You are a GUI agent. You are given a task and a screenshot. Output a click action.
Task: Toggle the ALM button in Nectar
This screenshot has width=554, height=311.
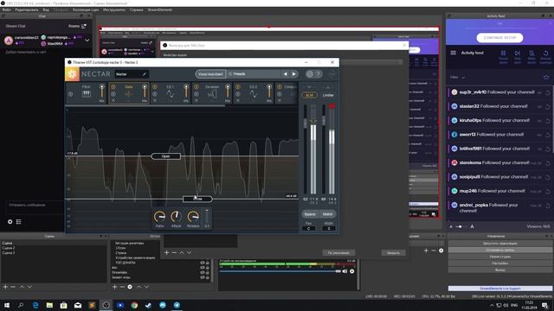[309, 95]
